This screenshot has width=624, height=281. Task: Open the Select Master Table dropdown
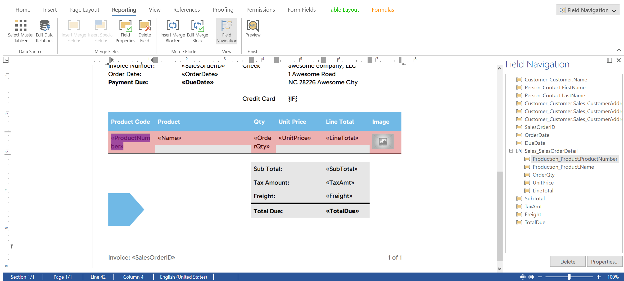click(26, 41)
